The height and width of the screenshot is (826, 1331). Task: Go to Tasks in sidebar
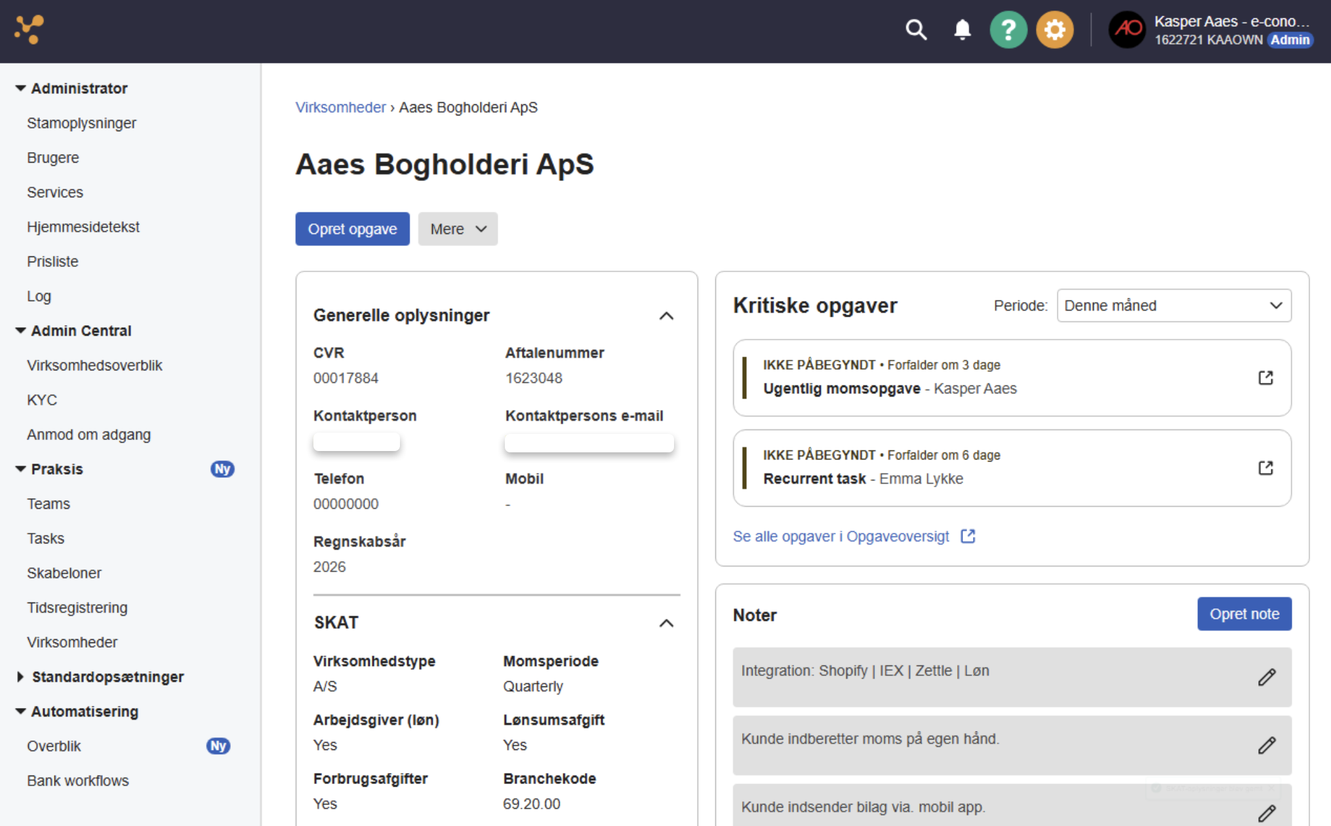[x=45, y=538]
